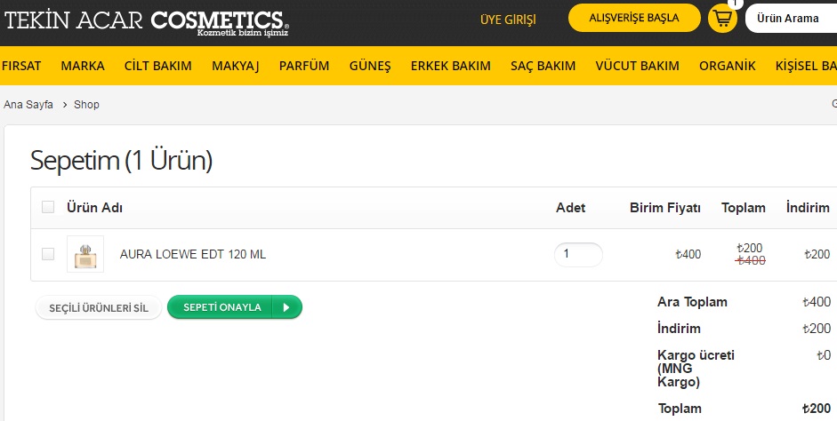The image size is (837, 421).
Task: Click the ALIŞVERİŞE BAŞLA button
Action: coord(634,18)
